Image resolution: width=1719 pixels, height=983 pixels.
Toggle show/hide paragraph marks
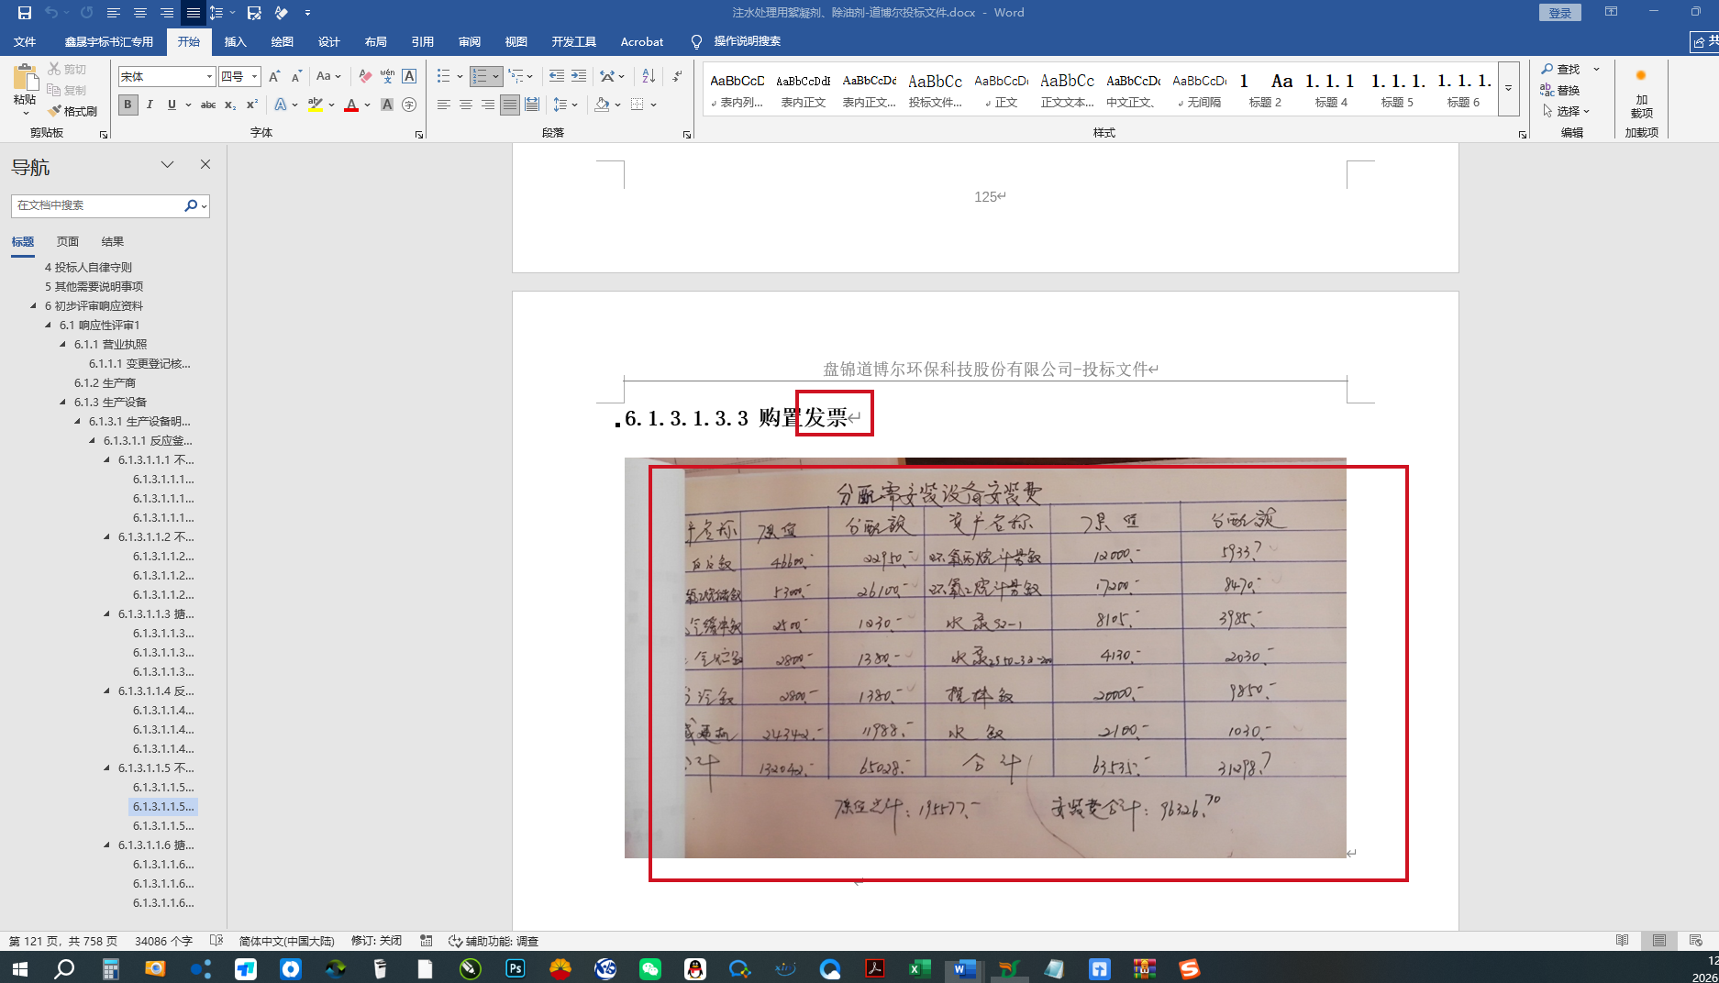coord(677,76)
